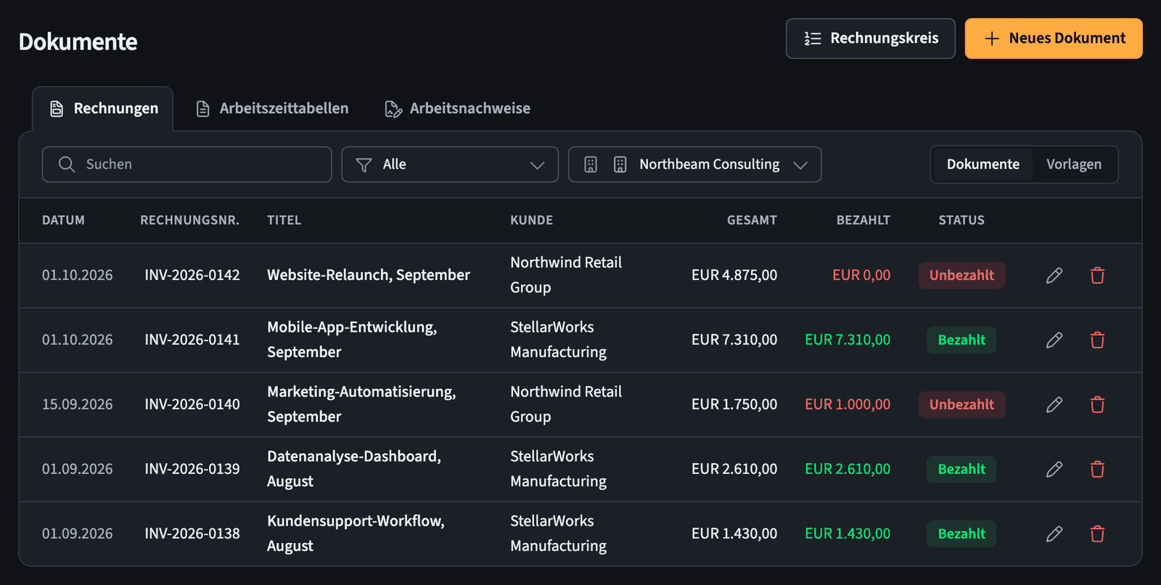Click title Mobile-App-Entwicklung, September
This screenshot has width=1161, height=585.
352,340
